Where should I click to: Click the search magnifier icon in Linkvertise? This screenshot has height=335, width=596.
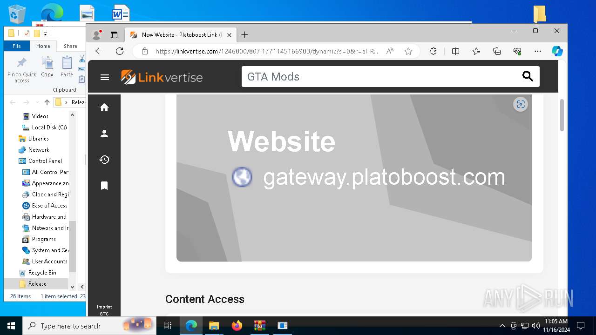pyautogui.click(x=528, y=76)
